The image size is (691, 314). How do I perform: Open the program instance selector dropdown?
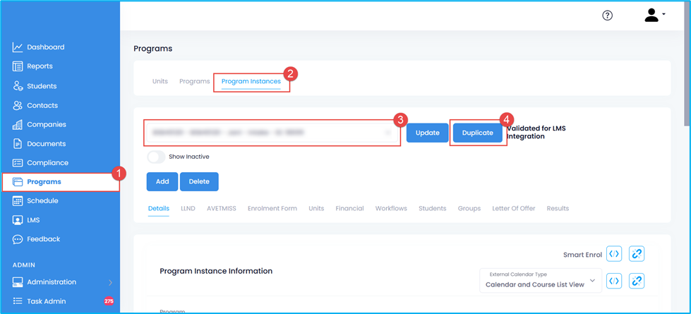pyautogui.click(x=272, y=133)
